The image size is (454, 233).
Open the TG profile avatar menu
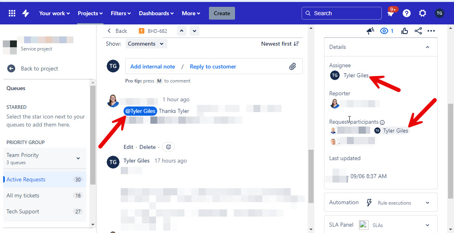(440, 13)
